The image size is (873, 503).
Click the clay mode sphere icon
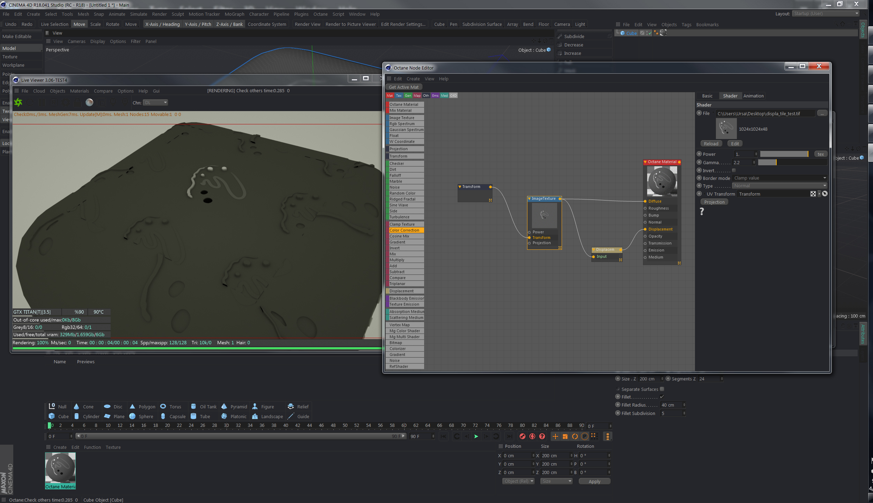click(89, 102)
